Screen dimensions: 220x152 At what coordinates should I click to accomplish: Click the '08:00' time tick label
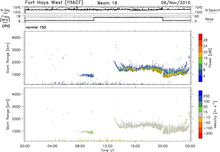(x=80, y=146)
